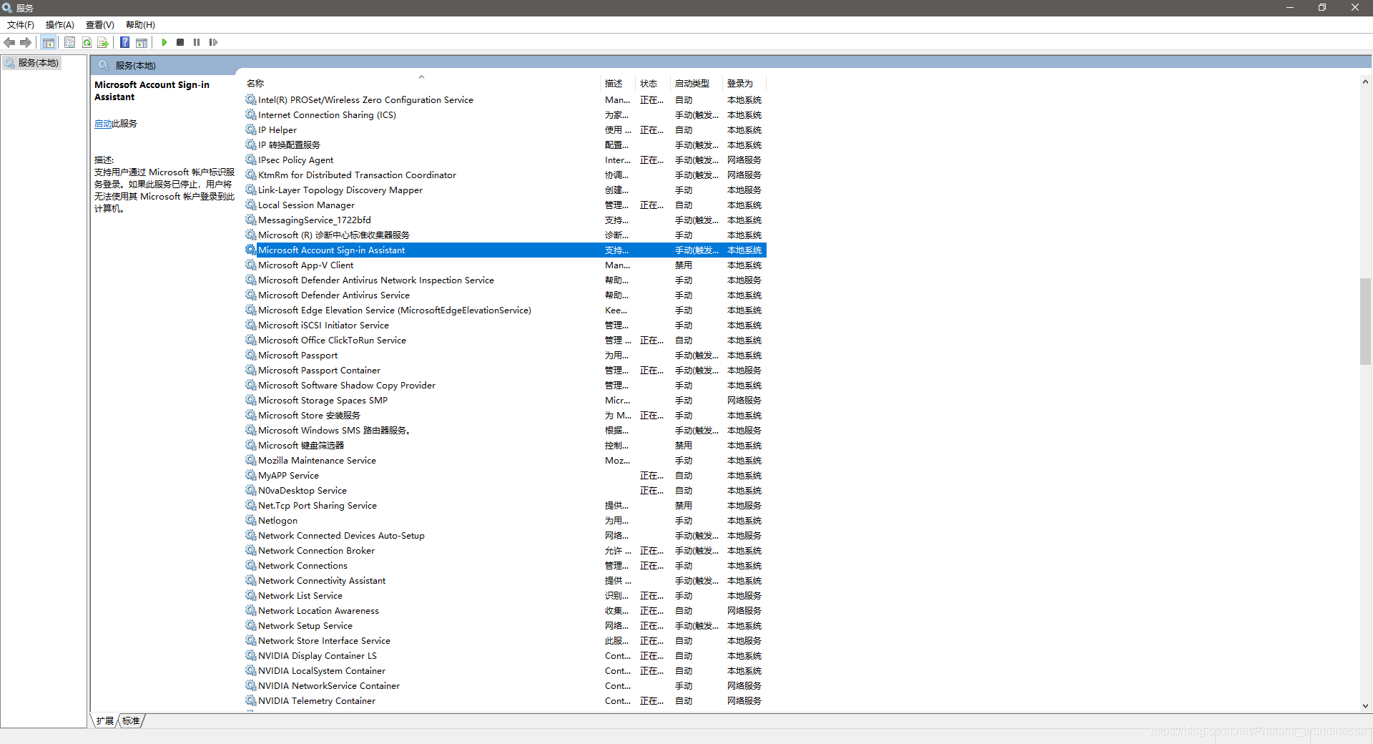The height and width of the screenshot is (744, 1373).
Task: Select Microsoft Defender Antivirus Service row
Action: click(x=505, y=295)
